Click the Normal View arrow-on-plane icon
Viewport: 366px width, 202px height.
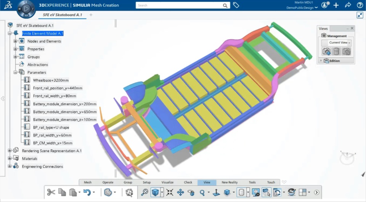(216, 192)
